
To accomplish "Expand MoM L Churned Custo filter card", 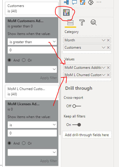I will pos(32,92).
